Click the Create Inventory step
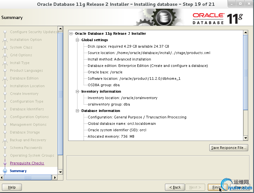This screenshot has height=193, width=254. coord(24,94)
